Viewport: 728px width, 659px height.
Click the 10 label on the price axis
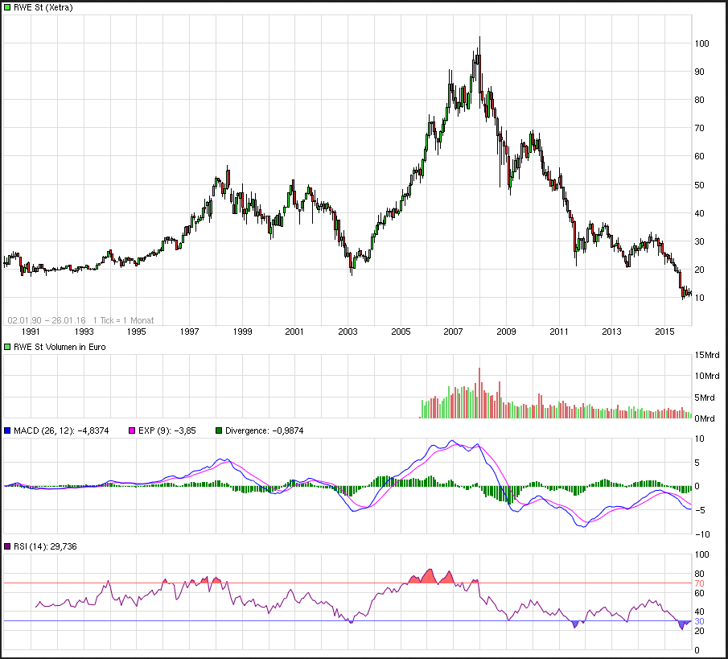pyautogui.click(x=699, y=298)
